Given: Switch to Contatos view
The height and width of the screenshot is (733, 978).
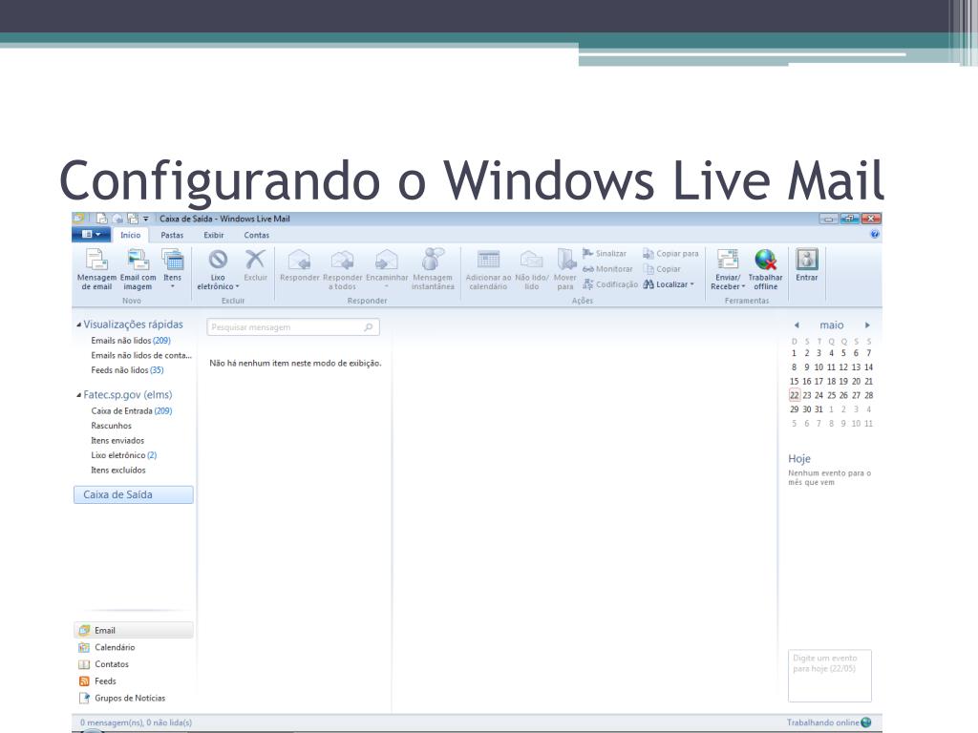Looking at the screenshot, I should point(103,664).
